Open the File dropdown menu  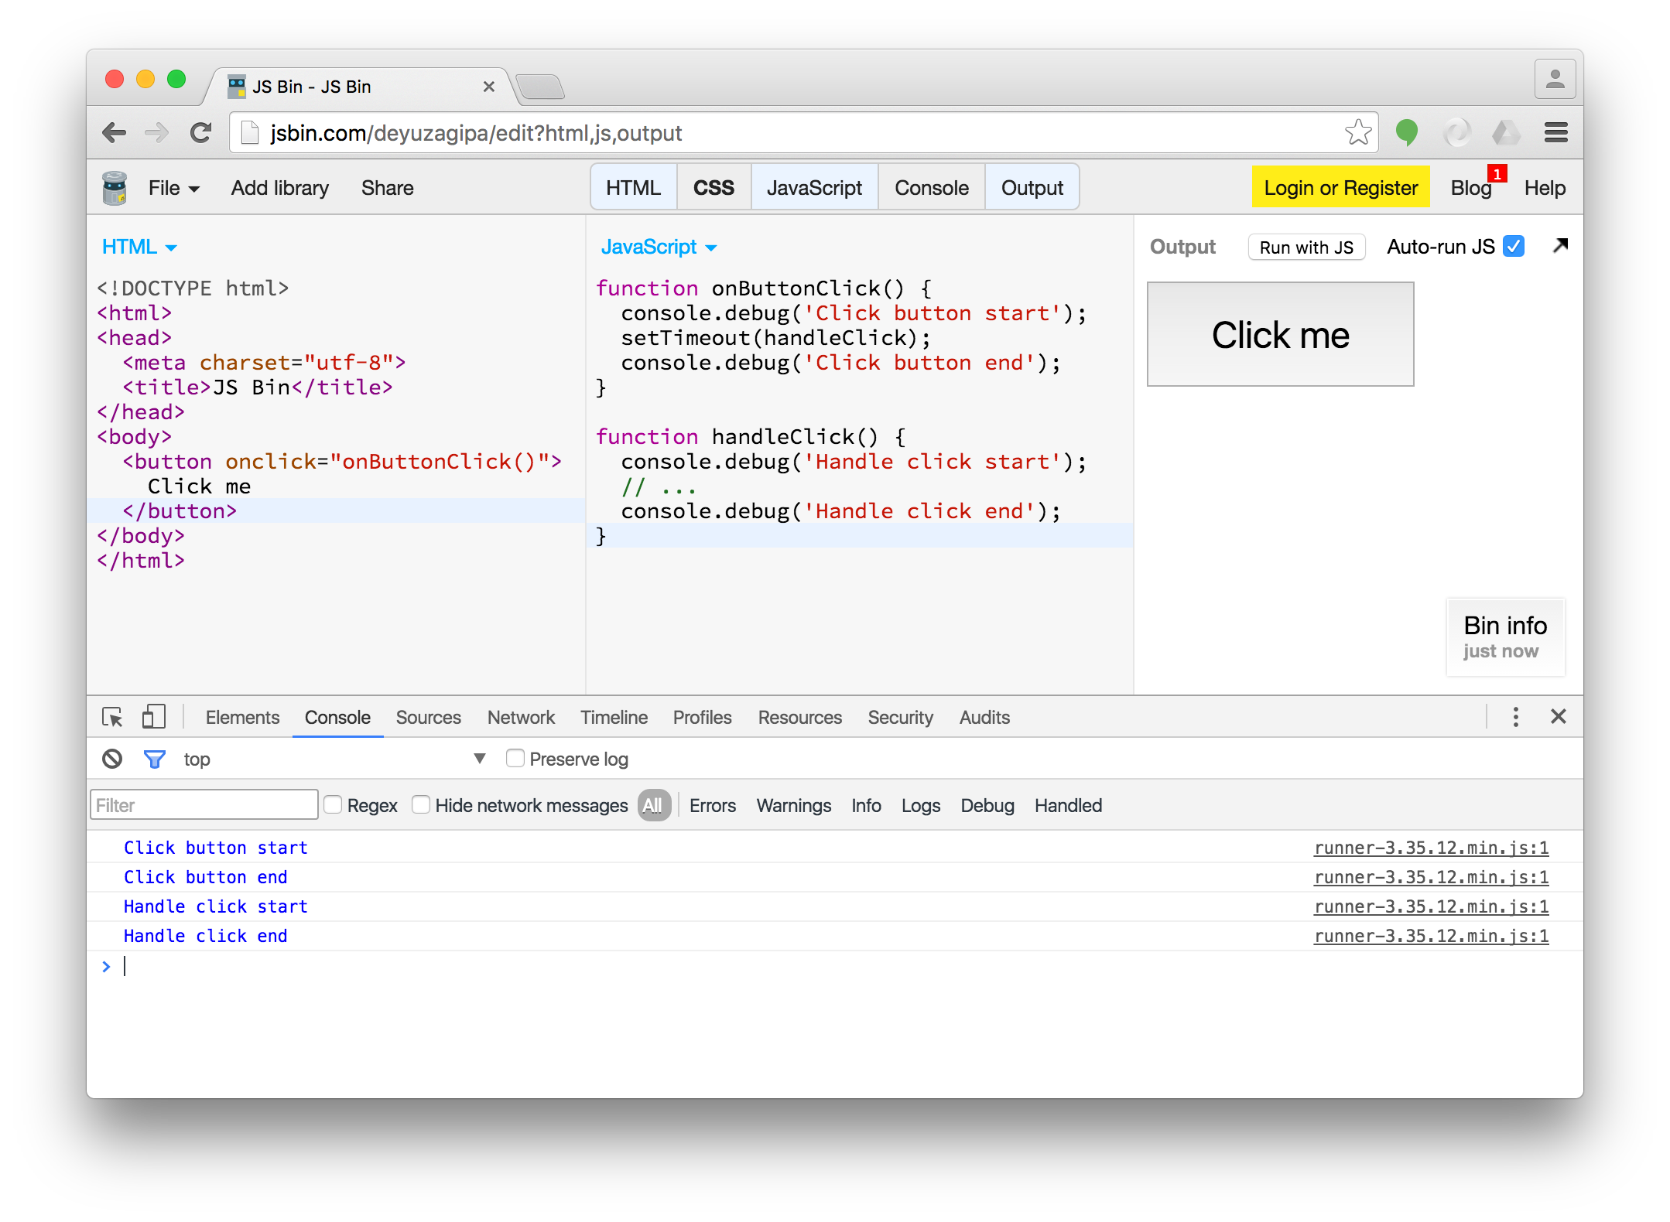[172, 187]
